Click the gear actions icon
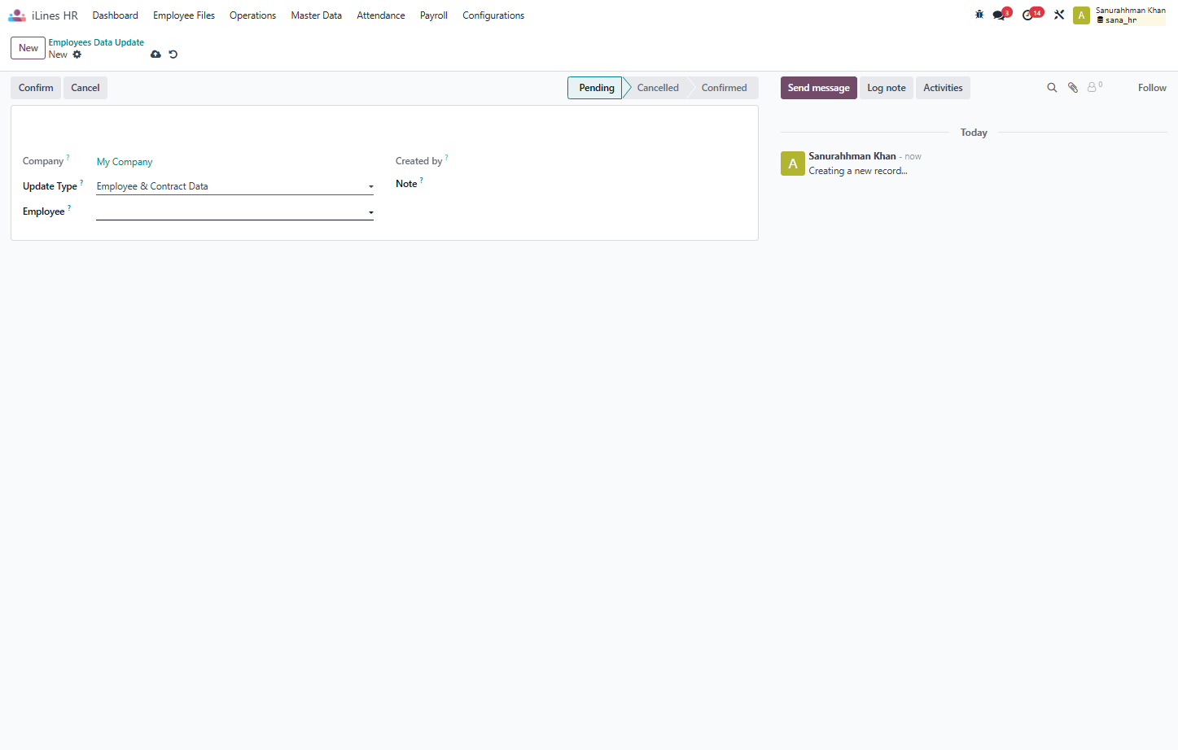Image resolution: width=1178 pixels, height=750 pixels. coord(77,55)
